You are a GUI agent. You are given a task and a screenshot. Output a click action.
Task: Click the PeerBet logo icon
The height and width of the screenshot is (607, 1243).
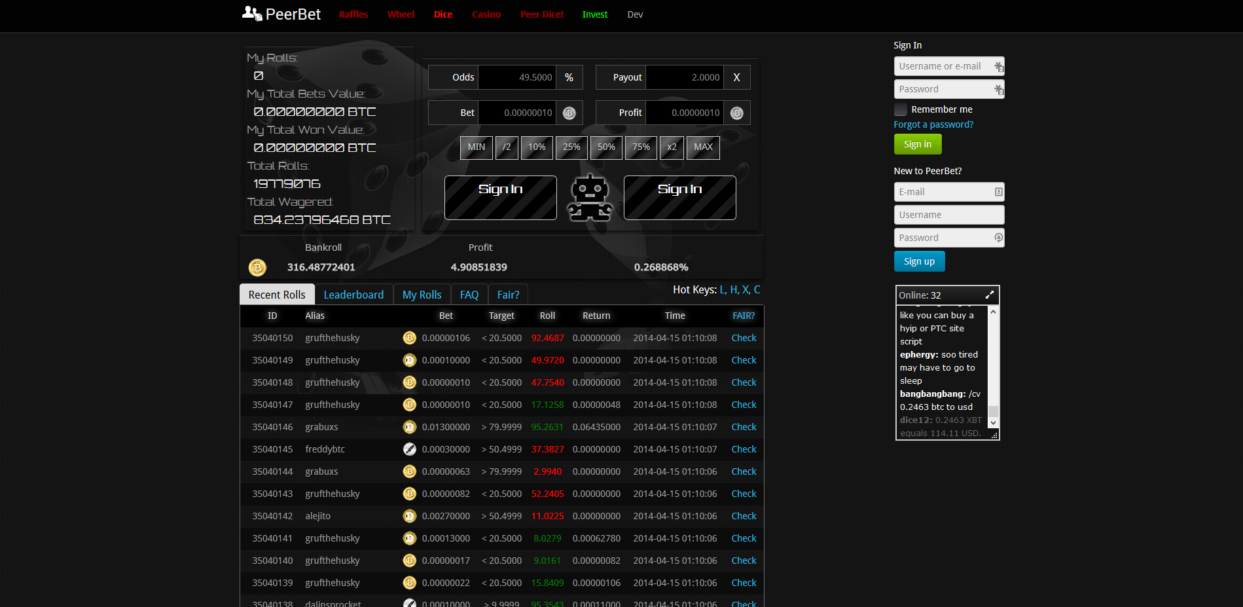tap(252, 13)
